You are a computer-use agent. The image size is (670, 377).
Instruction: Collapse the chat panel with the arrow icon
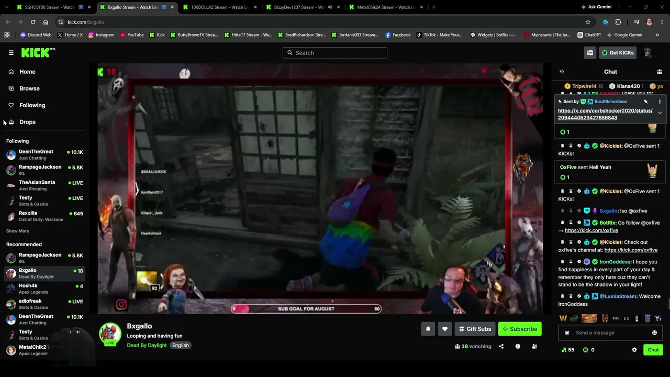click(x=562, y=72)
